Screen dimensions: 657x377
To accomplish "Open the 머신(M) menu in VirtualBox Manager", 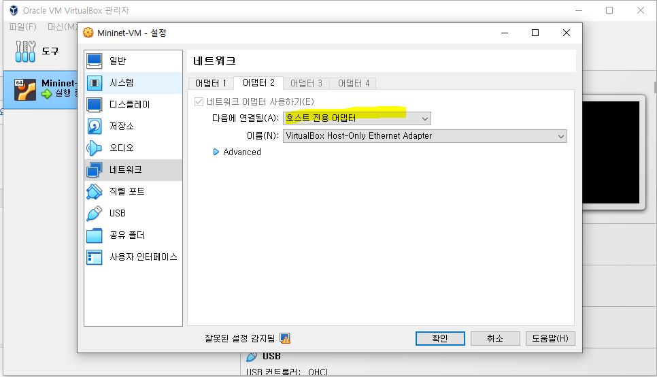I will coord(62,27).
